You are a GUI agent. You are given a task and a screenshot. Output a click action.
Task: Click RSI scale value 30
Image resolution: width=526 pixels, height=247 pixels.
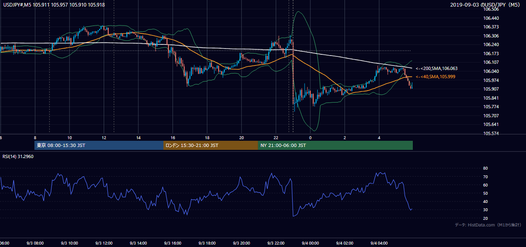[485, 210]
